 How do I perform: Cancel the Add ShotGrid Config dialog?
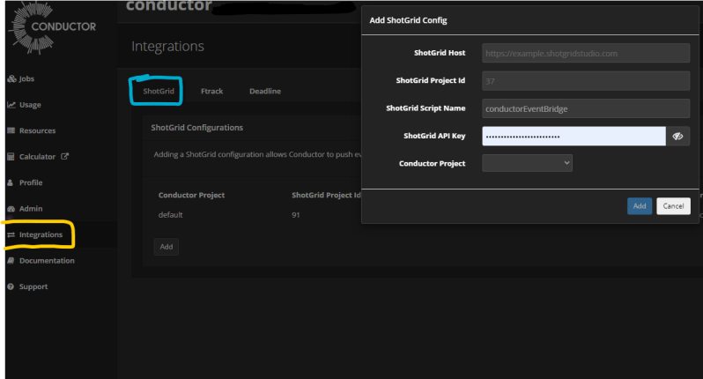click(x=673, y=206)
